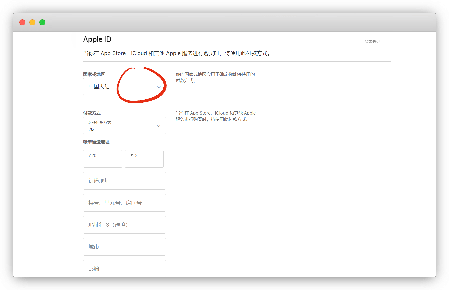Click the 登录身份 text
This screenshot has height=290, width=449.
(x=375, y=41)
